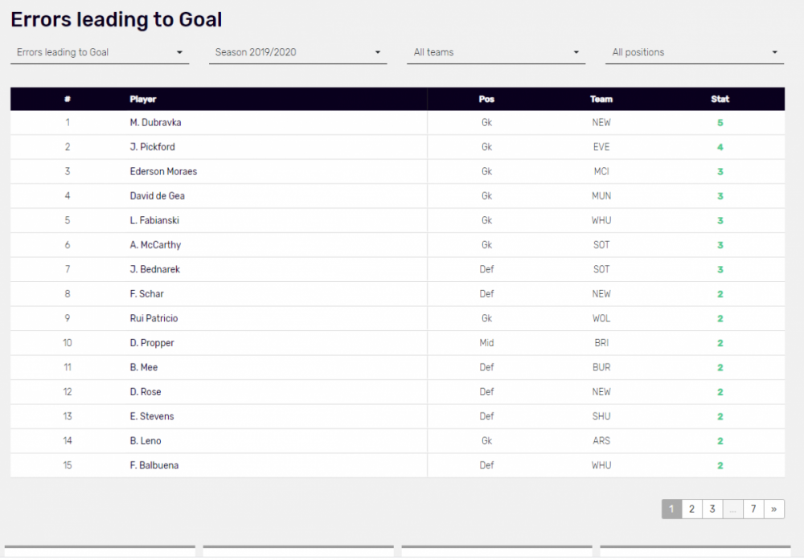This screenshot has height=560, width=804.
Task: Select current page 1 button
Action: (x=671, y=509)
